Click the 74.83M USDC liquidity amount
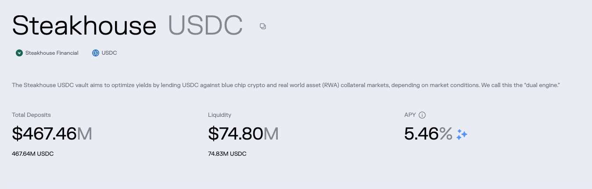 tap(227, 154)
